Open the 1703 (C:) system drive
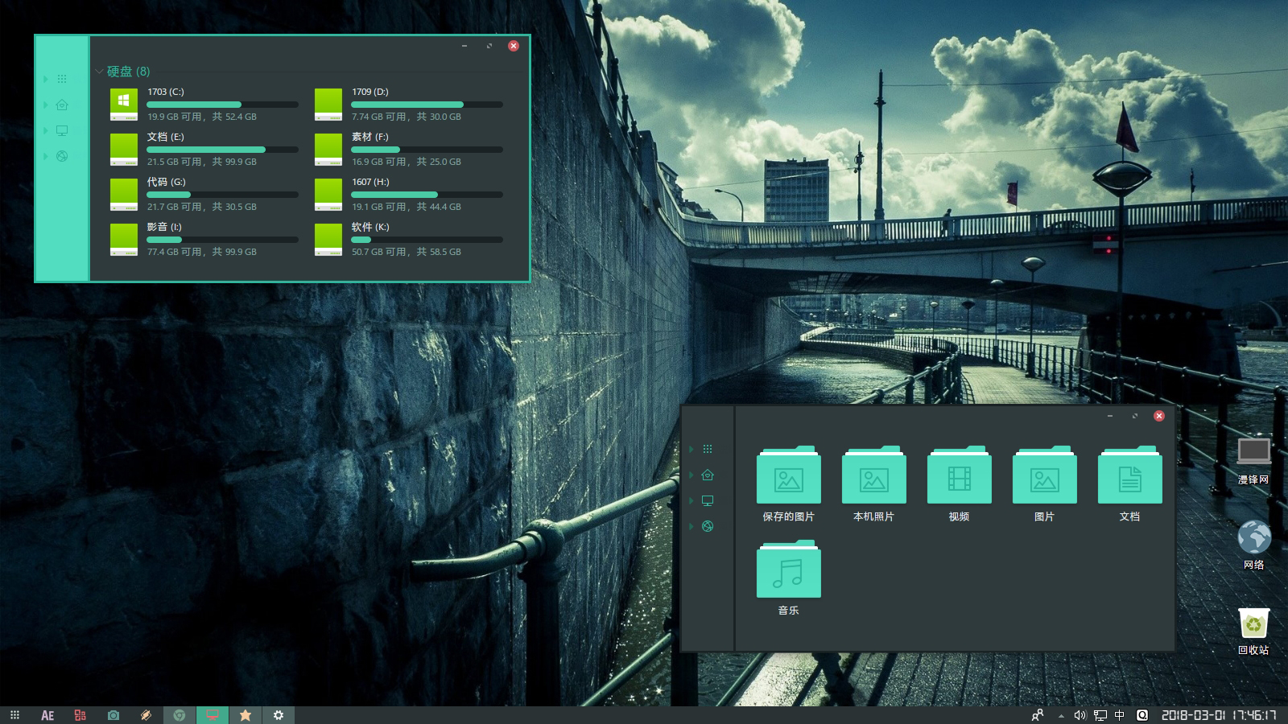1288x724 pixels. click(124, 105)
